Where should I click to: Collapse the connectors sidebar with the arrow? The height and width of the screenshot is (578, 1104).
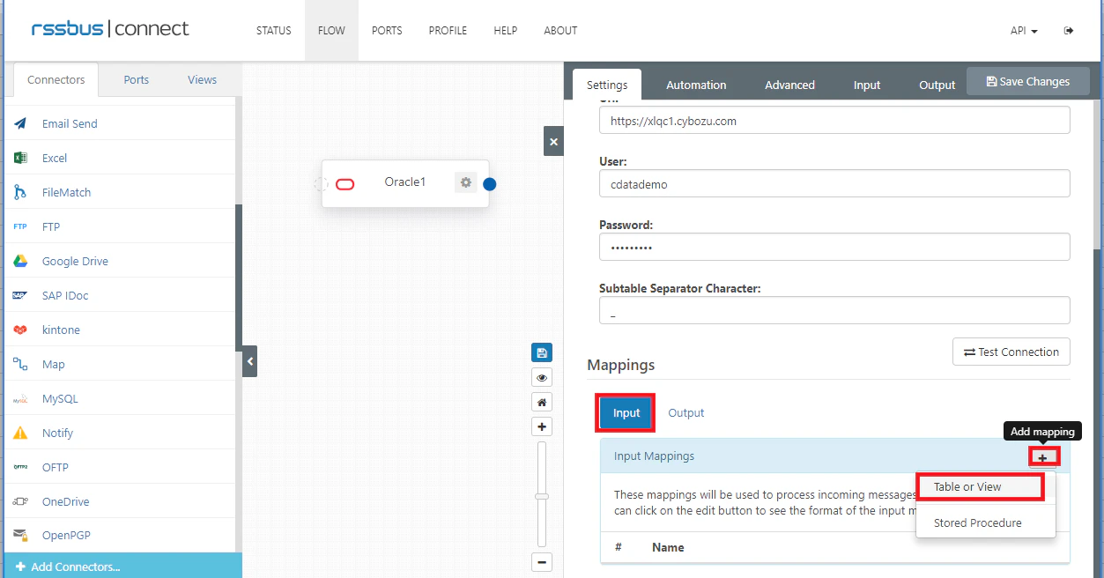[x=249, y=361]
